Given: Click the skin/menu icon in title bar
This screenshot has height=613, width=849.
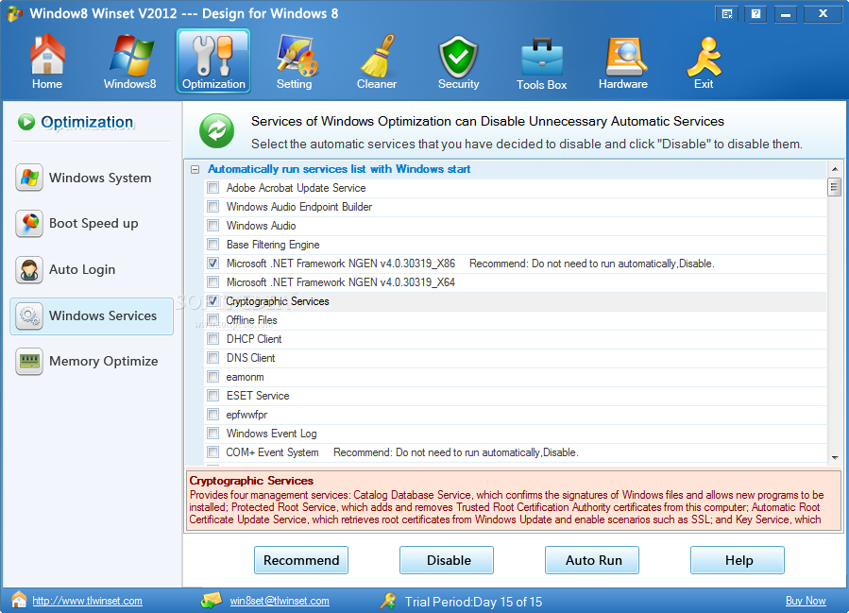Looking at the screenshot, I should coord(727,14).
